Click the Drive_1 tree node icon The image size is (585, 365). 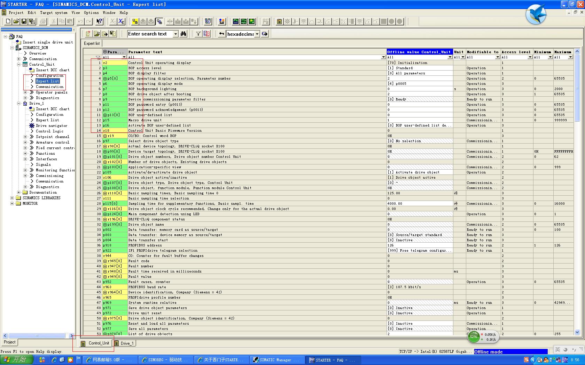click(25, 103)
